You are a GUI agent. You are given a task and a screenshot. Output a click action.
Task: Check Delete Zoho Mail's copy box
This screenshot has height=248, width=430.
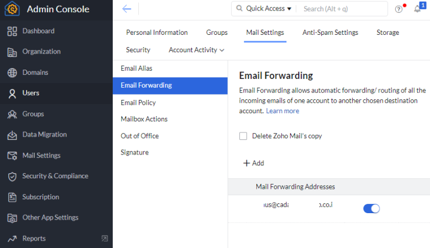pos(243,136)
